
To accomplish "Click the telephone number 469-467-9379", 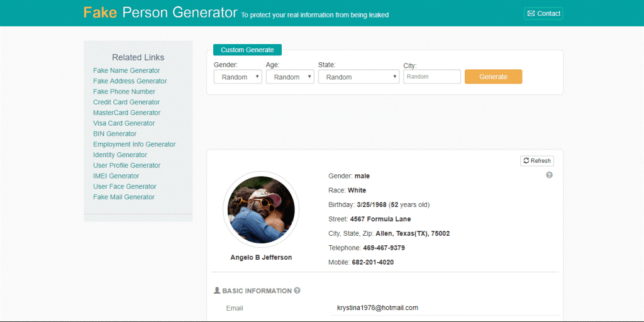I will [384, 248].
